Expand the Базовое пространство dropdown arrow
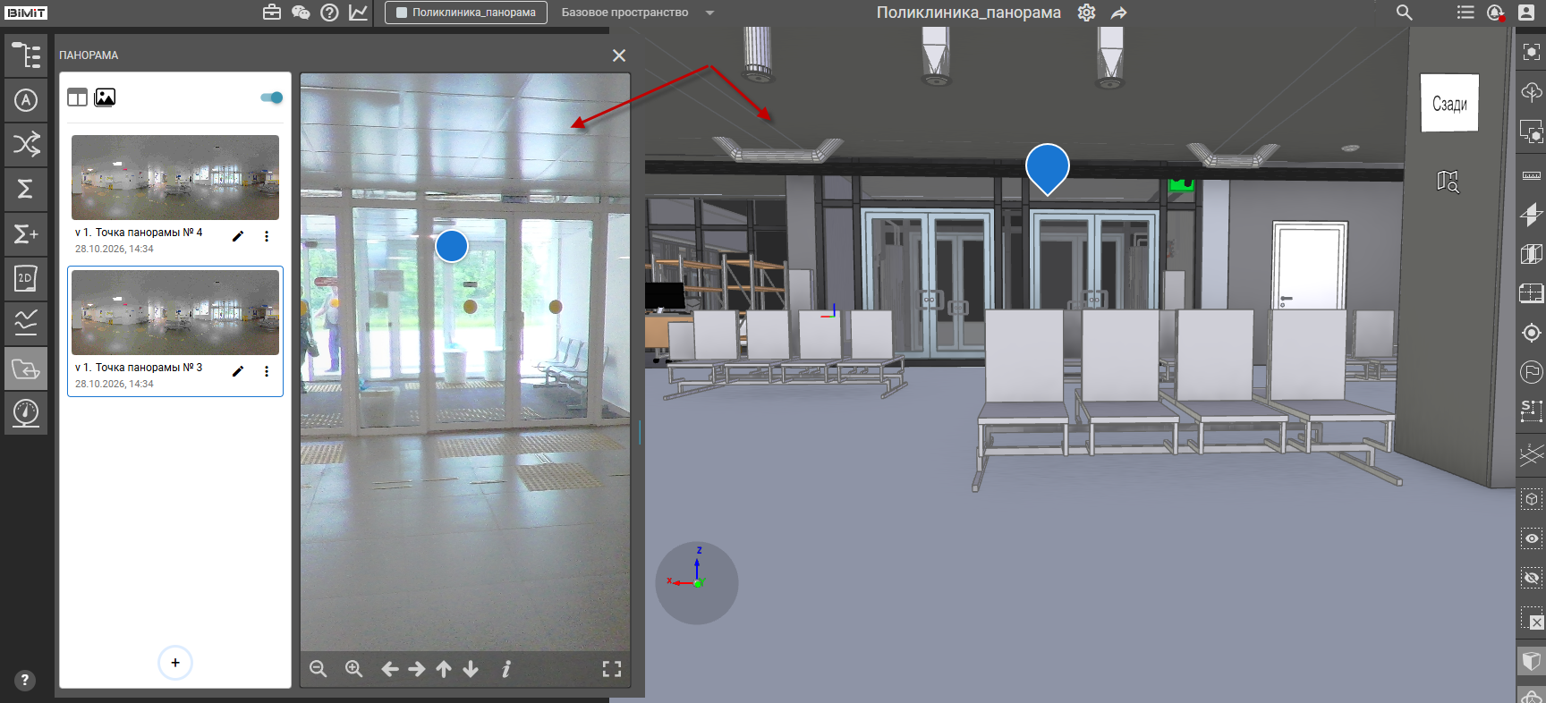The width and height of the screenshot is (1546, 703). tap(709, 13)
